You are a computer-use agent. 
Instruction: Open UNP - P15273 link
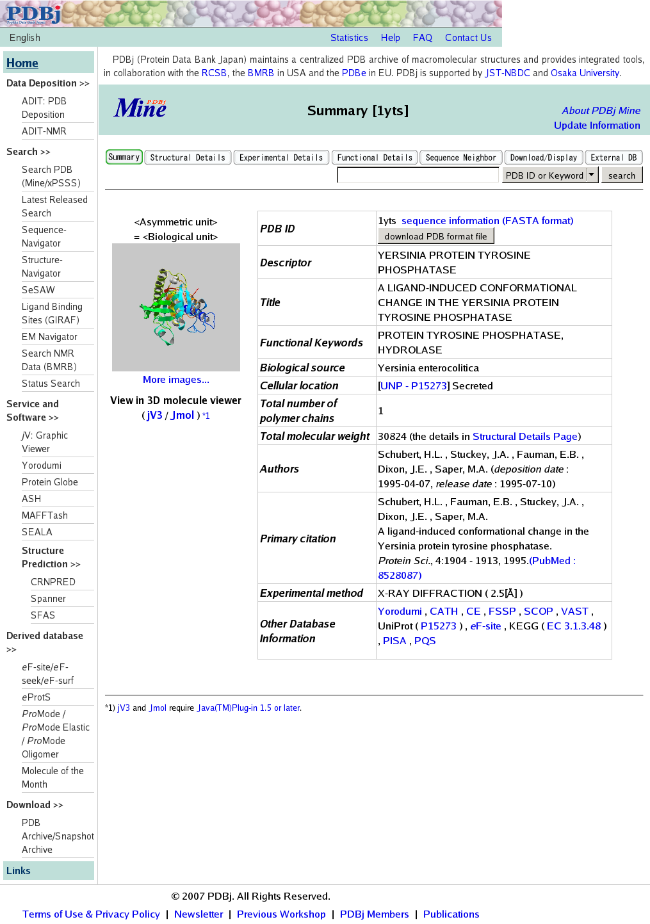pyautogui.click(x=414, y=386)
